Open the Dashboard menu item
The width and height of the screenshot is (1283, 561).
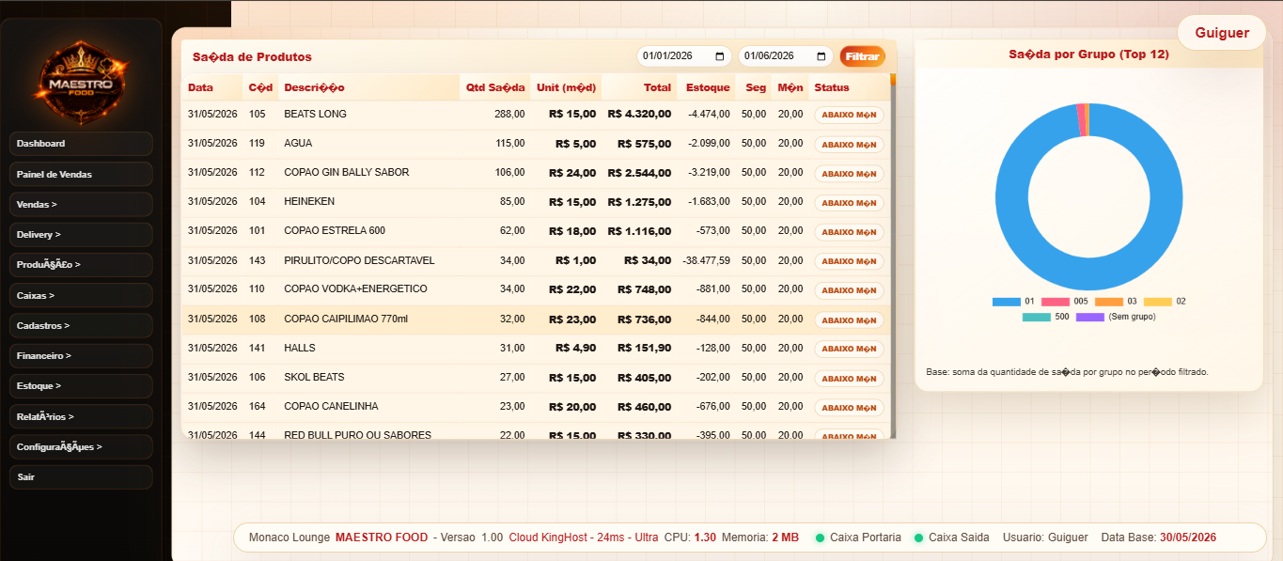pos(81,144)
